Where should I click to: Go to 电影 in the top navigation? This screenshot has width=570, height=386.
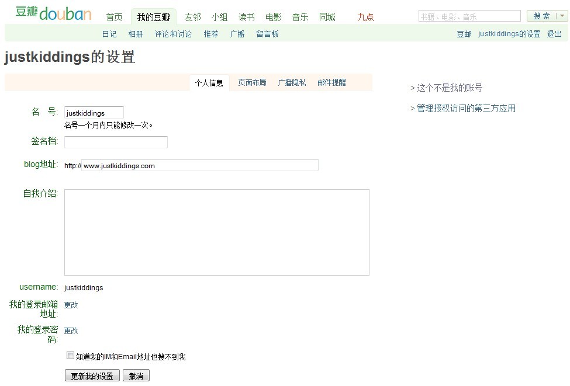click(273, 18)
